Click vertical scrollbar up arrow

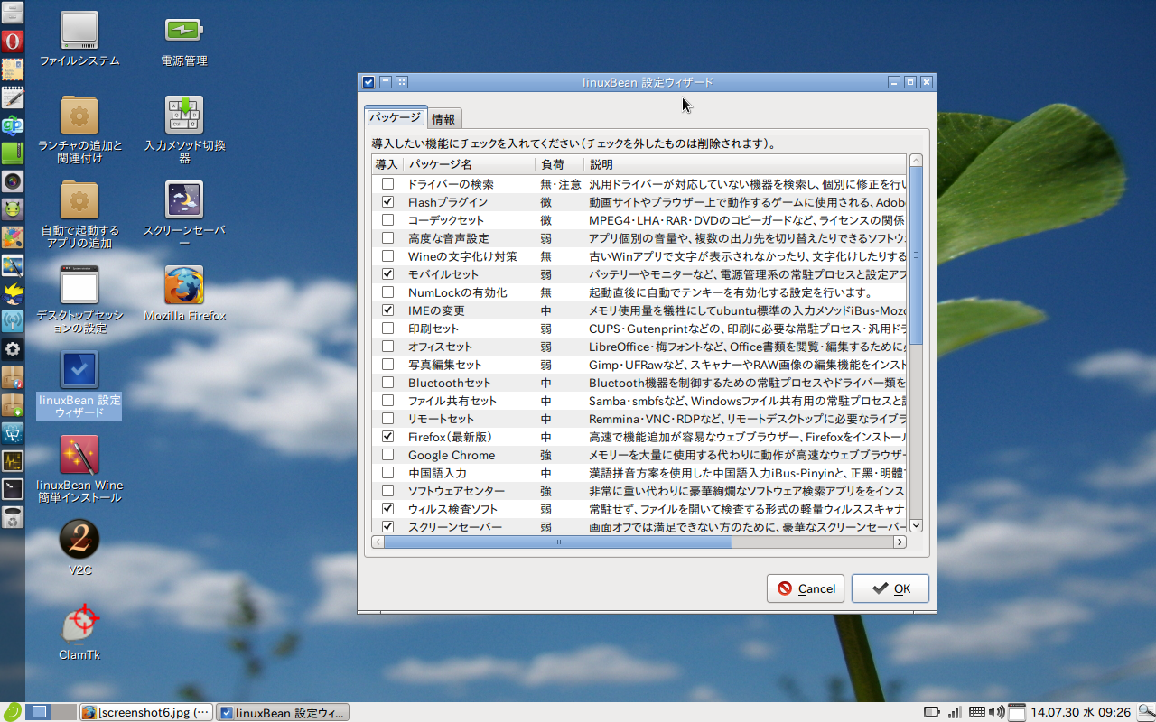point(916,161)
